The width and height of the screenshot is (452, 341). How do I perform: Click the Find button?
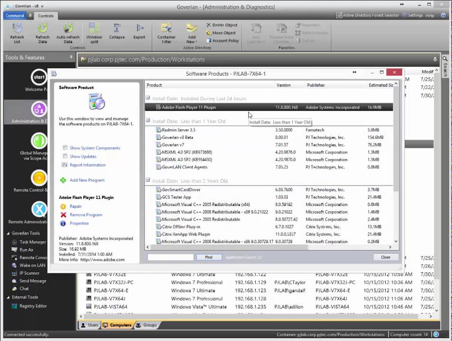pyautogui.click(x=209, y=257)
